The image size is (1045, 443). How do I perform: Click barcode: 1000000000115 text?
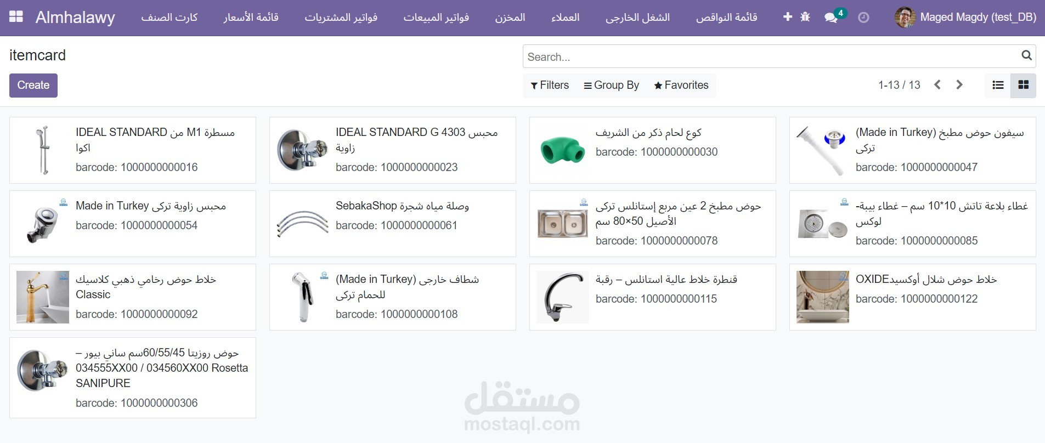coord(657,299)
